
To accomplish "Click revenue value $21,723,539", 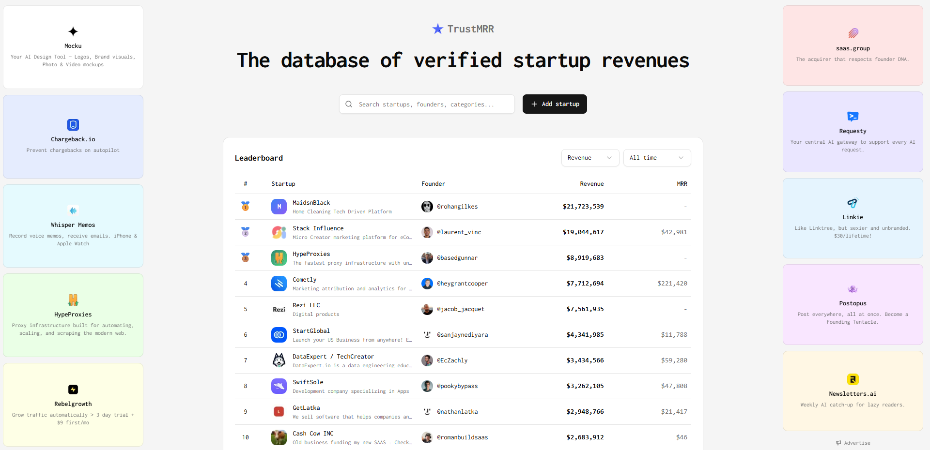I will [x=583, y=207].
